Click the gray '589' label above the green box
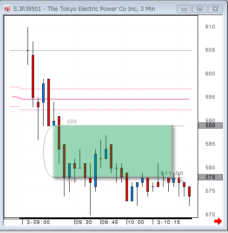This screenshot has width=228, height=233. pos(72,121)
